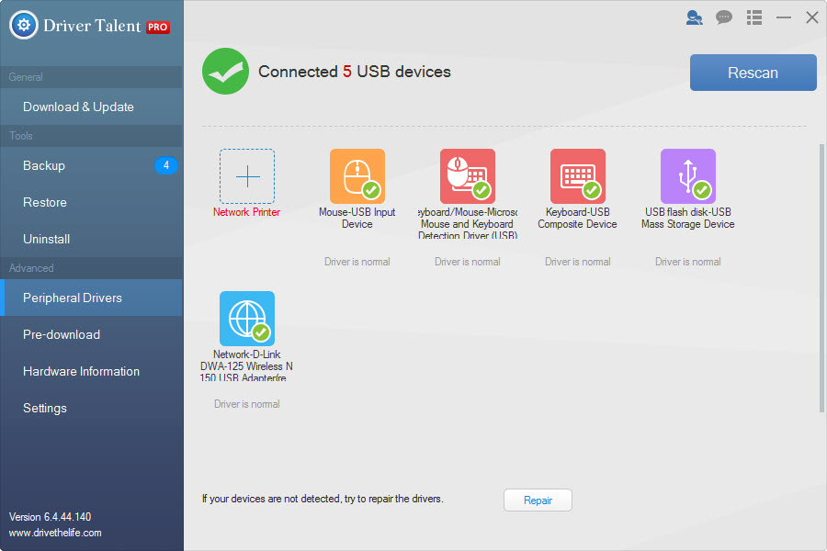Viewport: 827px width, 551px height.
Task: Click 'Driver is normal' under D-Link adapter
Action: [247, 404]
